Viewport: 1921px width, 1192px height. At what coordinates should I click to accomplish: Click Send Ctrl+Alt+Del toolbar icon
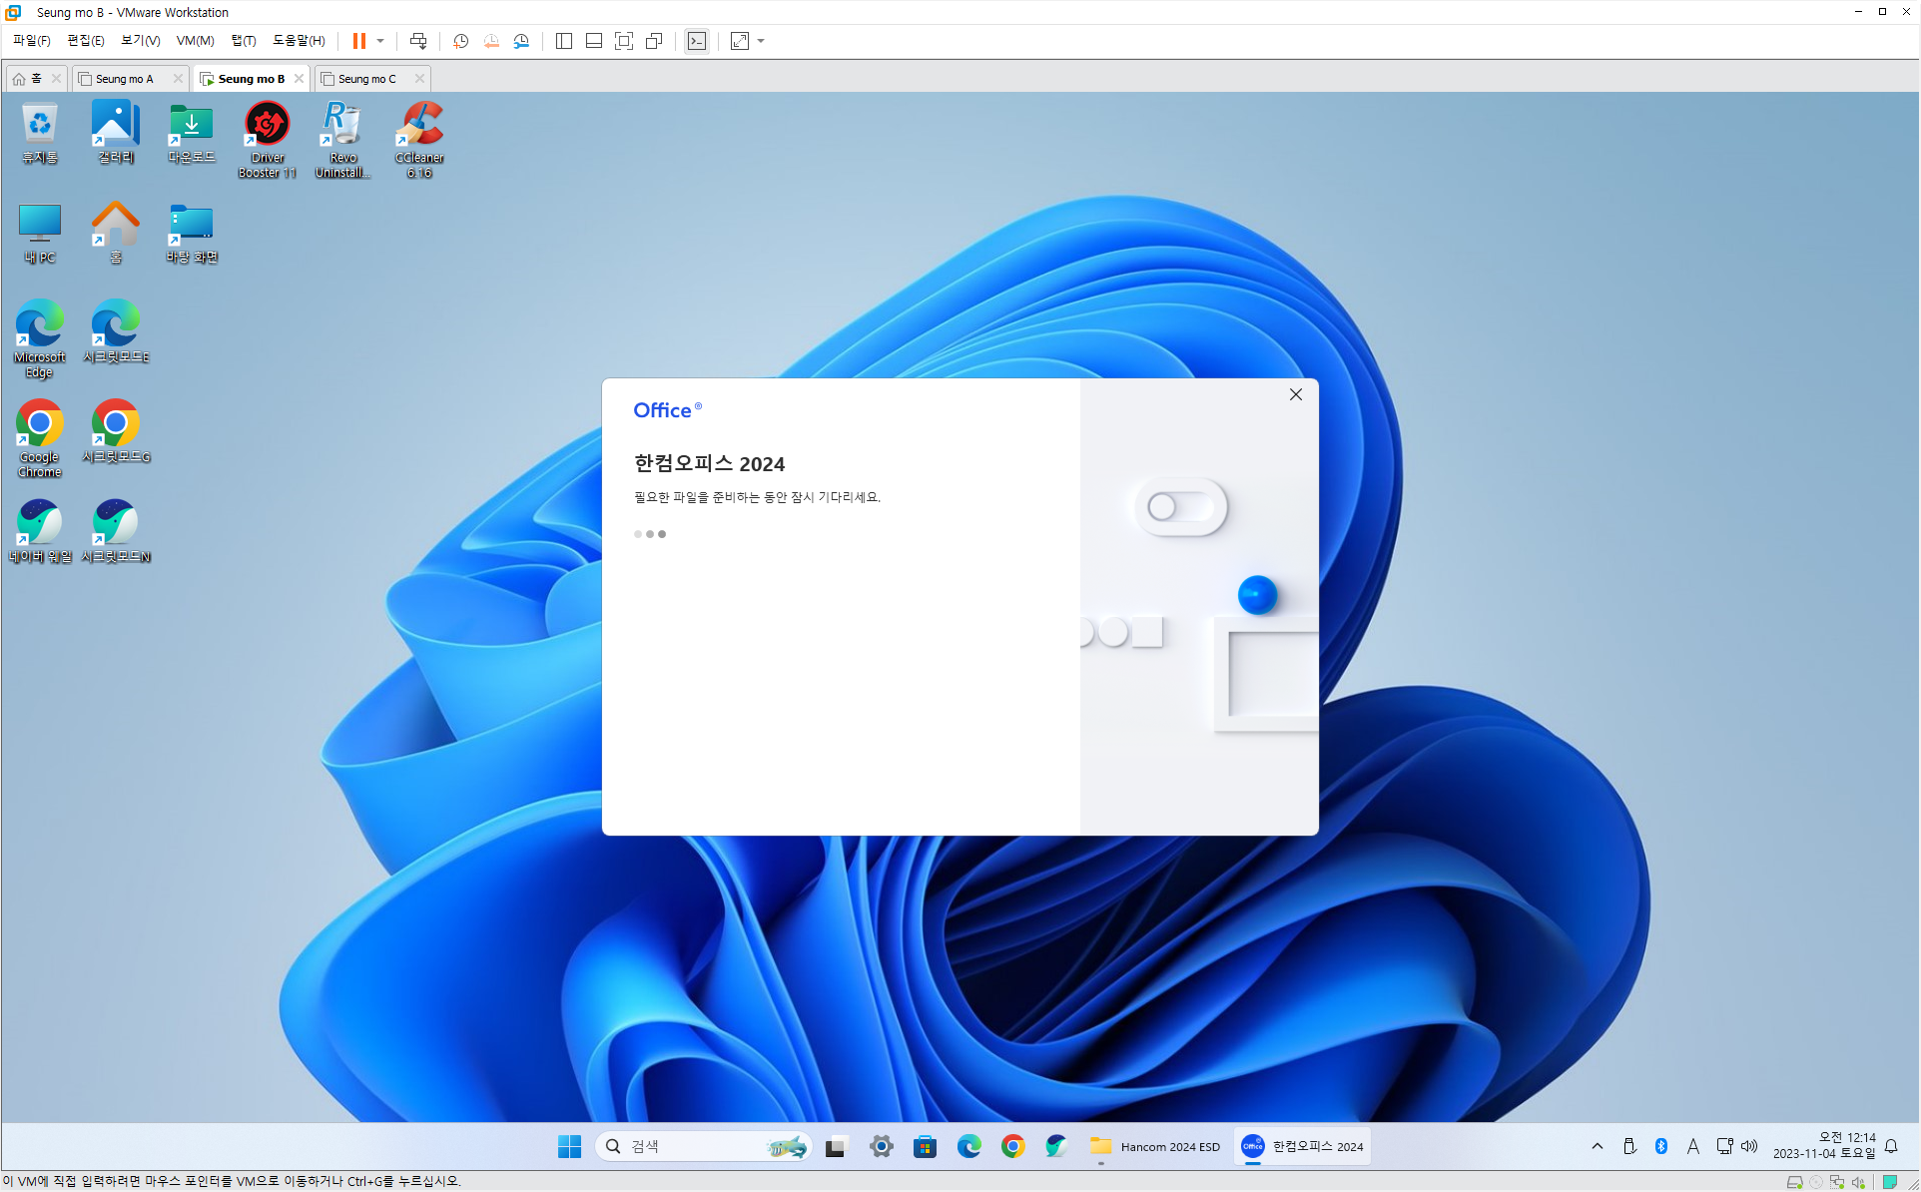418,41
